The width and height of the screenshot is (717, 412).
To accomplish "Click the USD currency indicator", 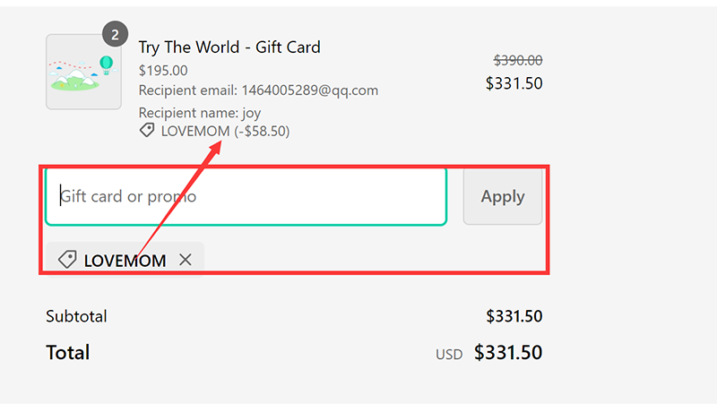I will pos(449,355).
